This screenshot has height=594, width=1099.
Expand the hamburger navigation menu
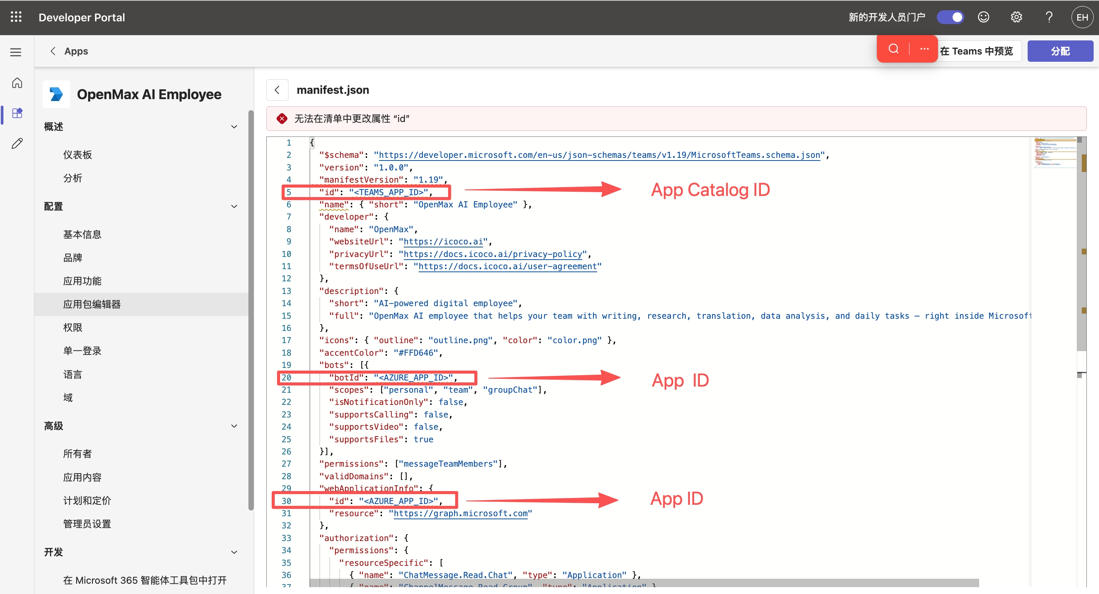point(16,52)
